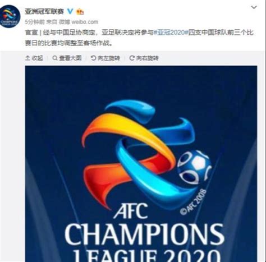Open the 亚洲冠军联赛 account name link
Screen dimensions: 266x262
(x=44, y=12)
